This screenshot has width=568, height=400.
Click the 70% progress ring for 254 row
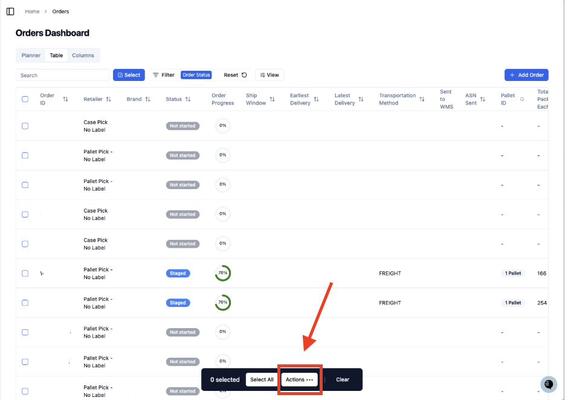(223, 303)
